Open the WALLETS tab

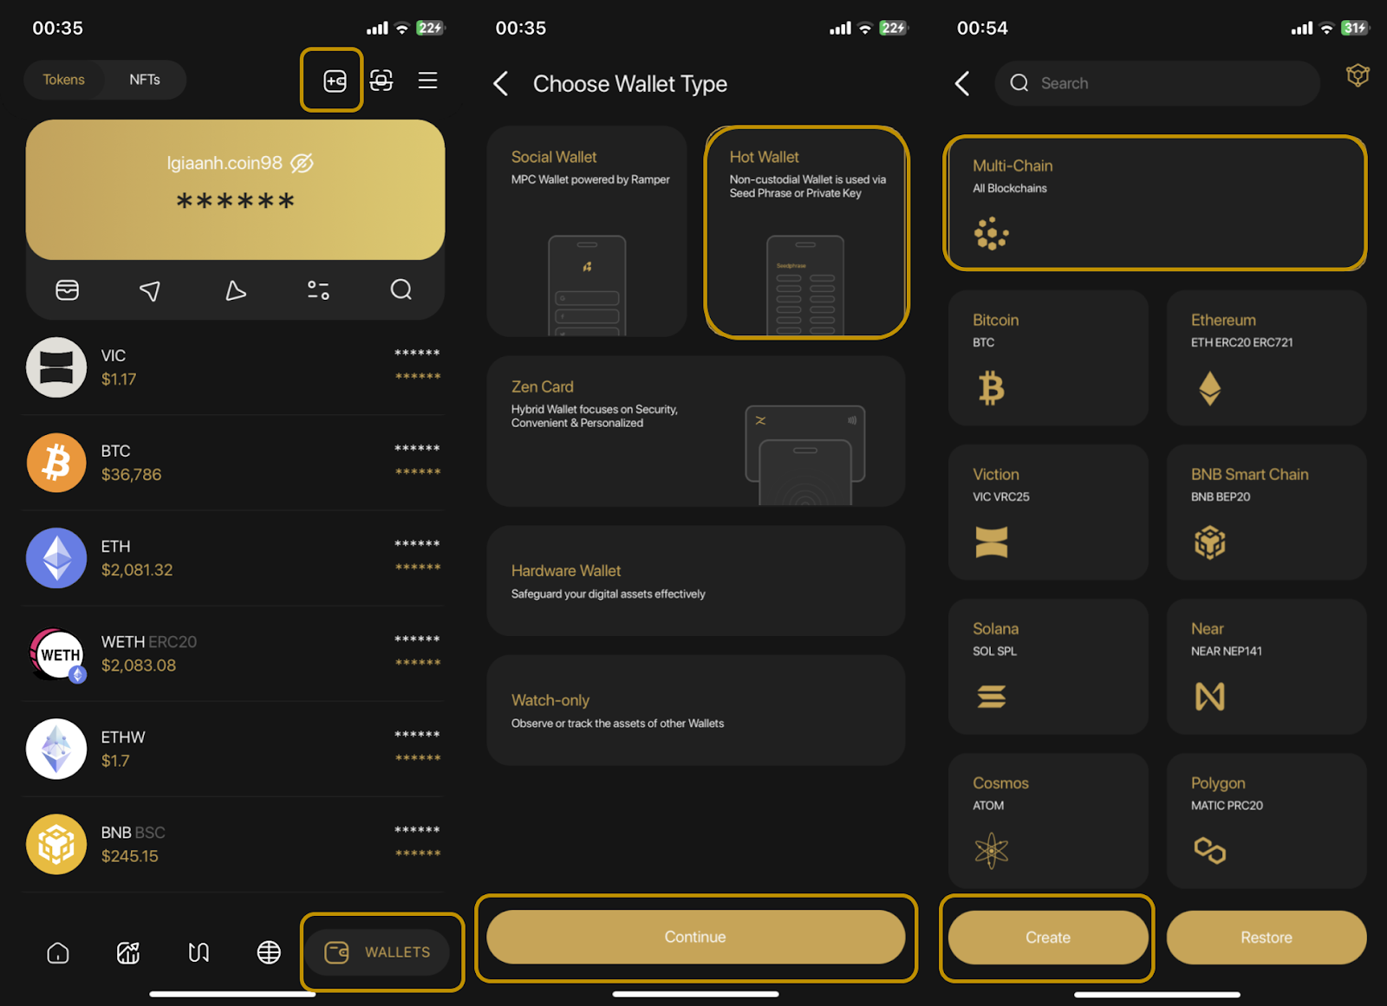378,952
